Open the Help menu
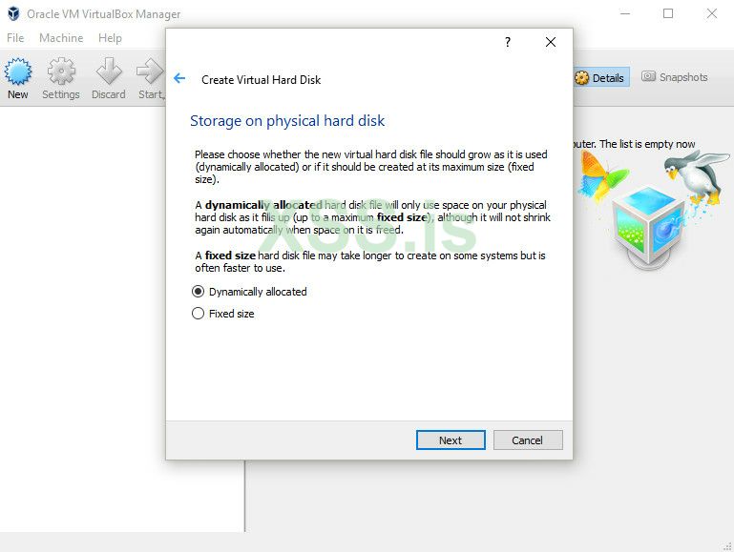 pyautogui.click(x=110, y=38)
